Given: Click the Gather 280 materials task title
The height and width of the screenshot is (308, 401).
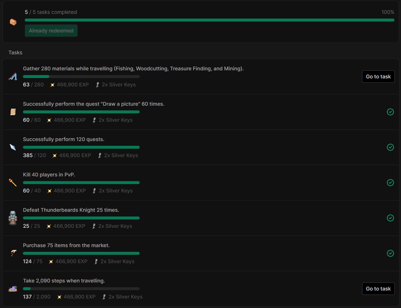Looking at the screenshot, I should (x=133, y=69).
